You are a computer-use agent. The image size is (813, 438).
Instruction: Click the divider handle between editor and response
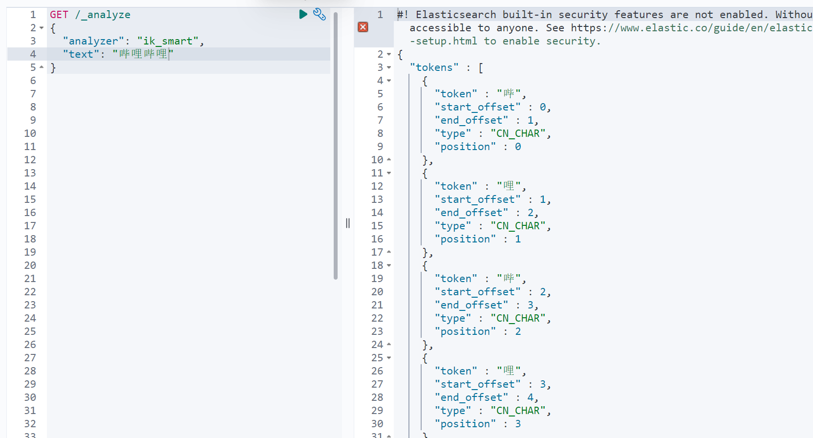(x=348, y=223)
